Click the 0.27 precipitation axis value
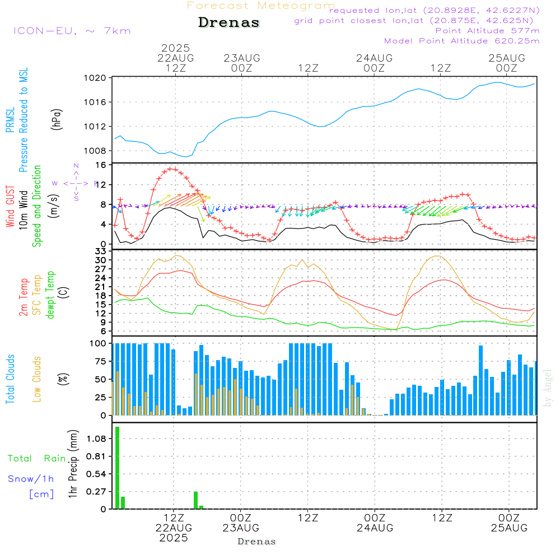 click(x=96, y=492)
